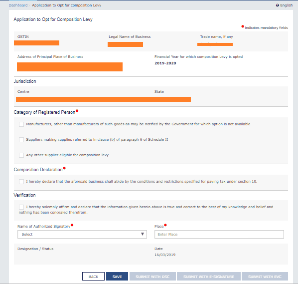The height and width of the screenshot is (291, 298).
Task: Click the 2019-2020 financial year value
Action: [x=165, y=63]
